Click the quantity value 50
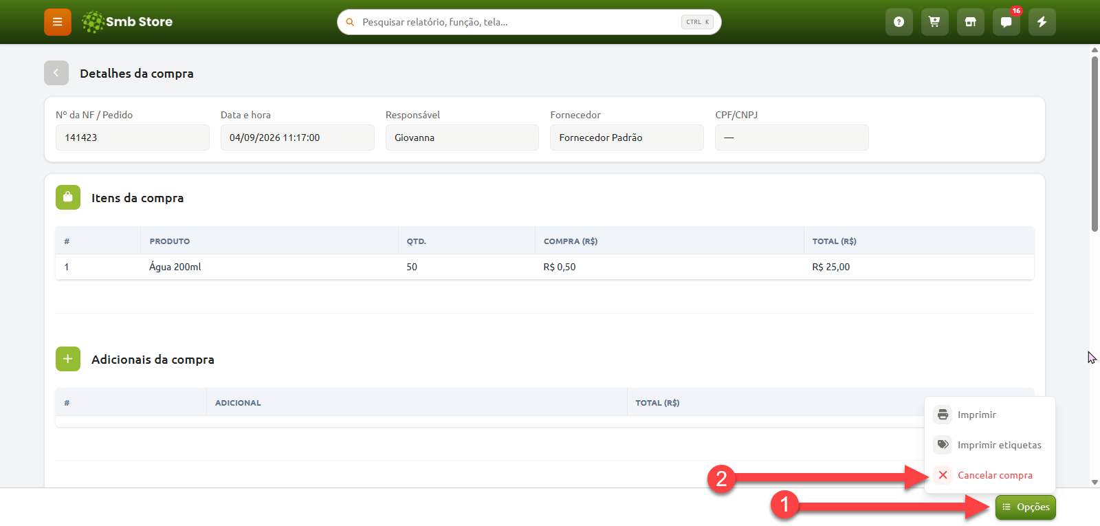The width and height of the screenshot is (1100, 526). coord(412,267)
